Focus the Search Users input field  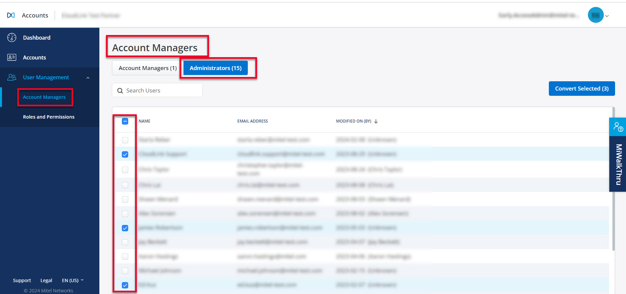pyautogui.click(x=162, y=91)
